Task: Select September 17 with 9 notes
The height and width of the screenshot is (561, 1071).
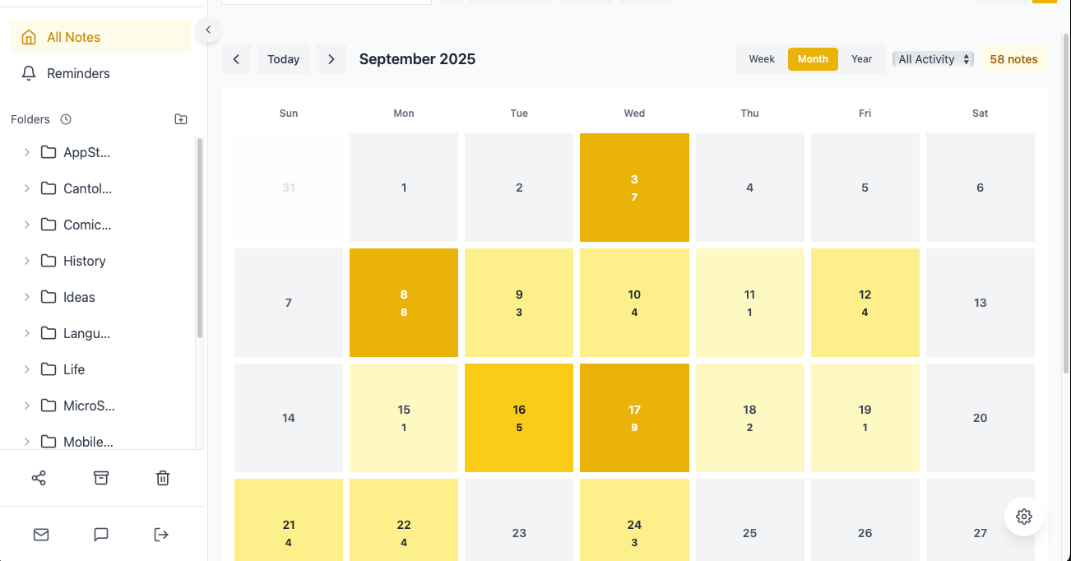Action: pos(634,418)
